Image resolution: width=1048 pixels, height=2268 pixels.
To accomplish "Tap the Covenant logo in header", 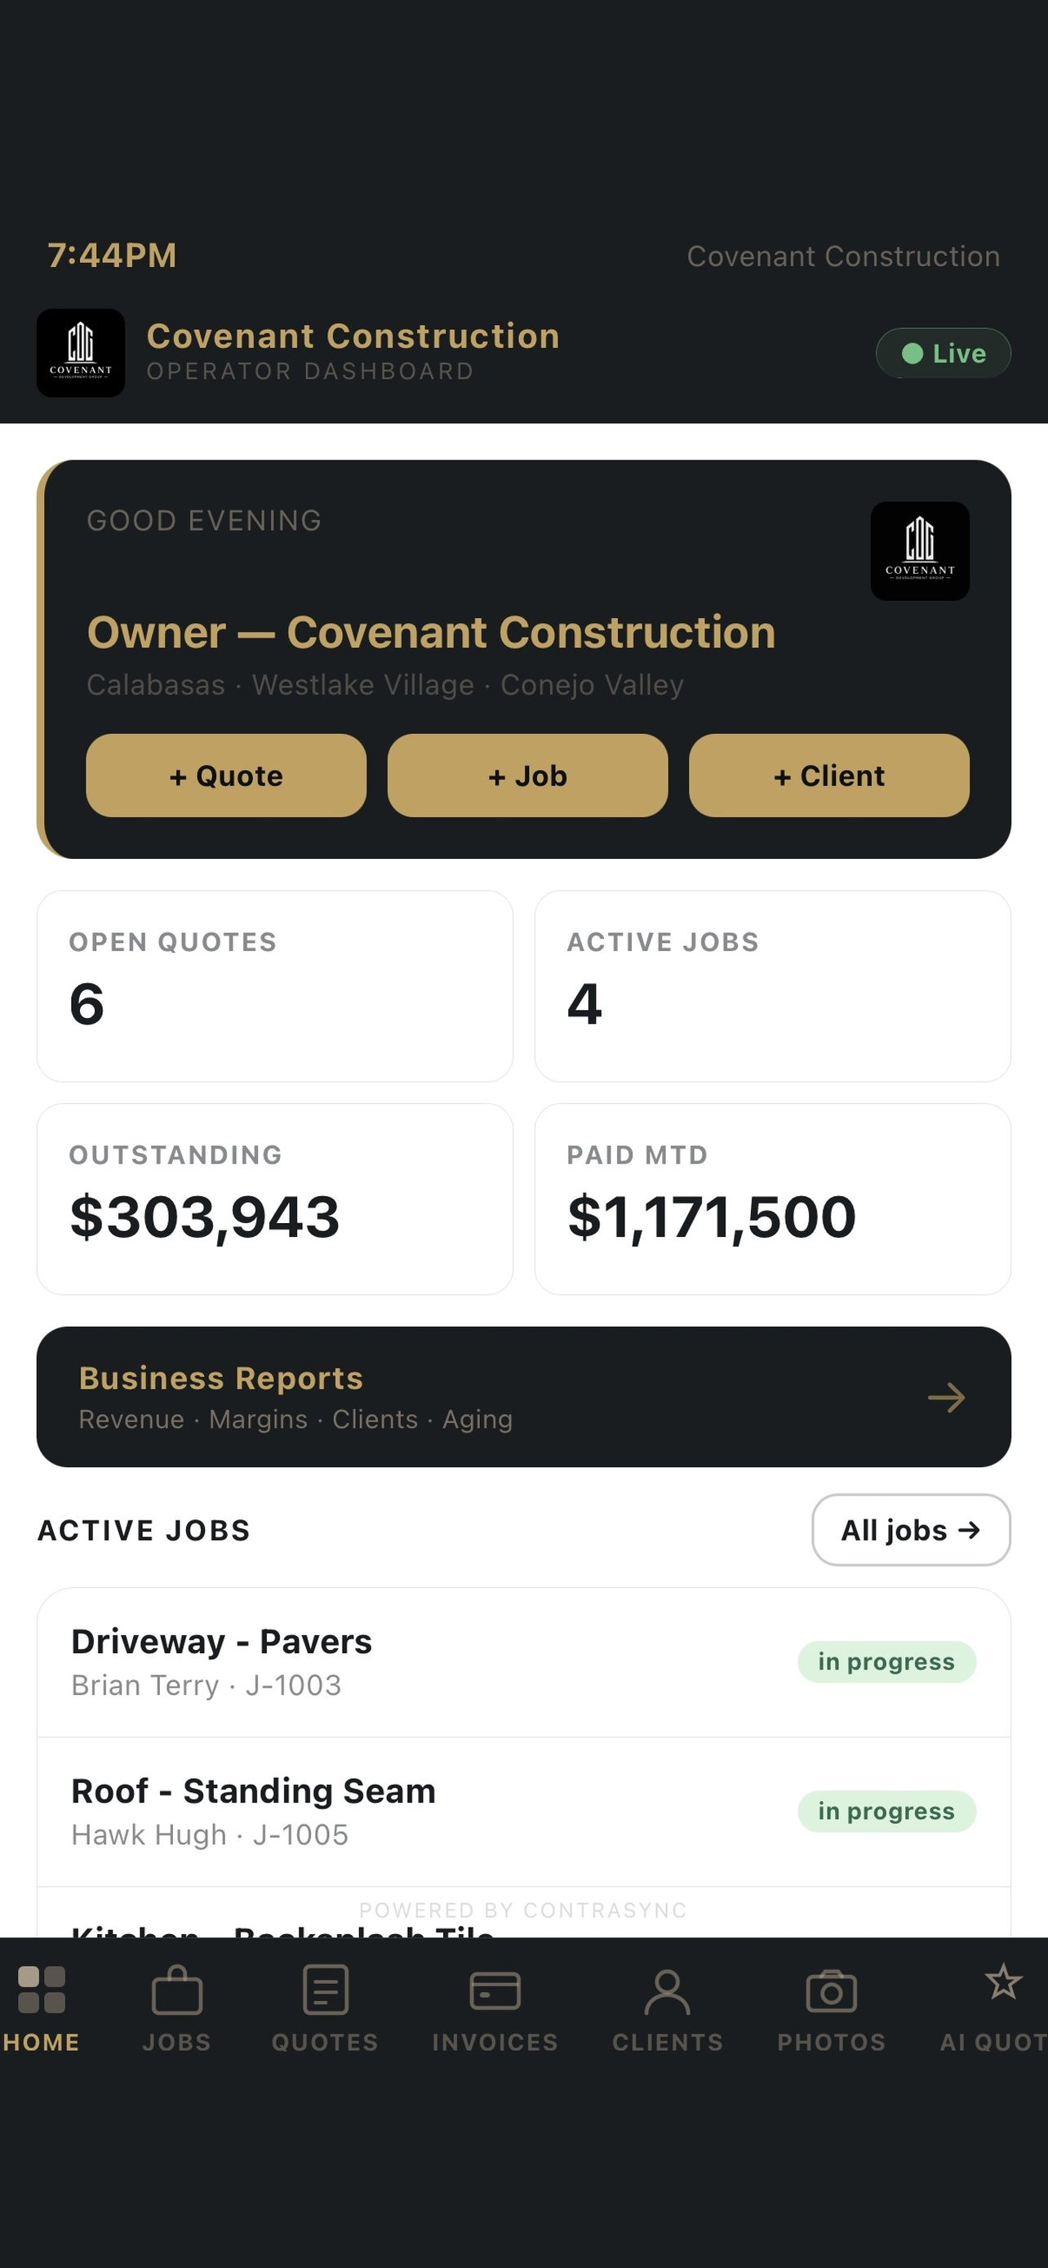I will 80,353.
